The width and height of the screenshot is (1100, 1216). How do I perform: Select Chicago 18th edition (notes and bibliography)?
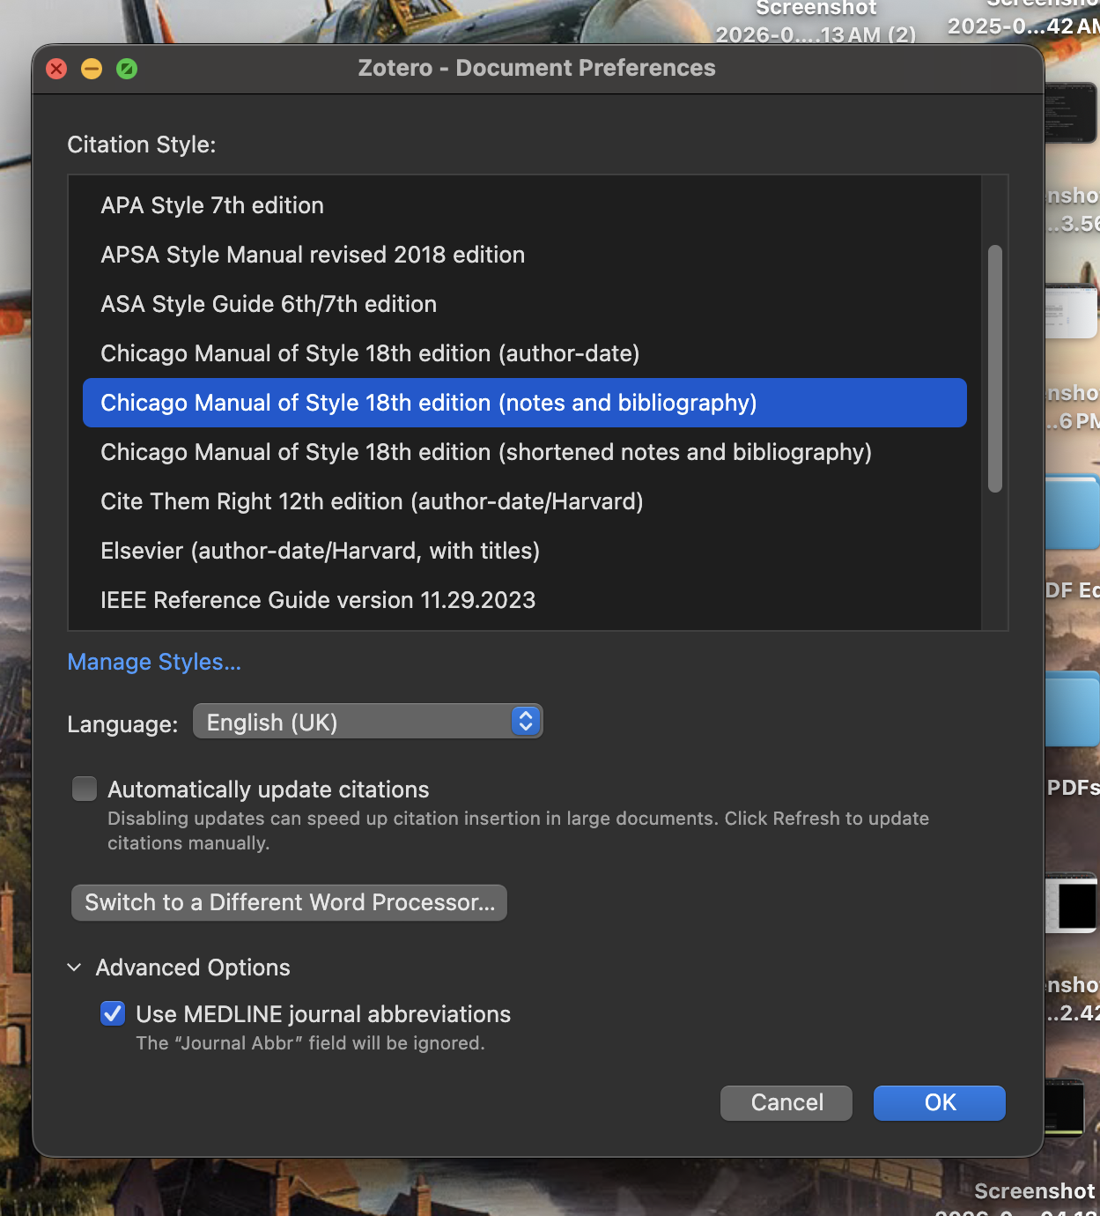tap(525, 403)
